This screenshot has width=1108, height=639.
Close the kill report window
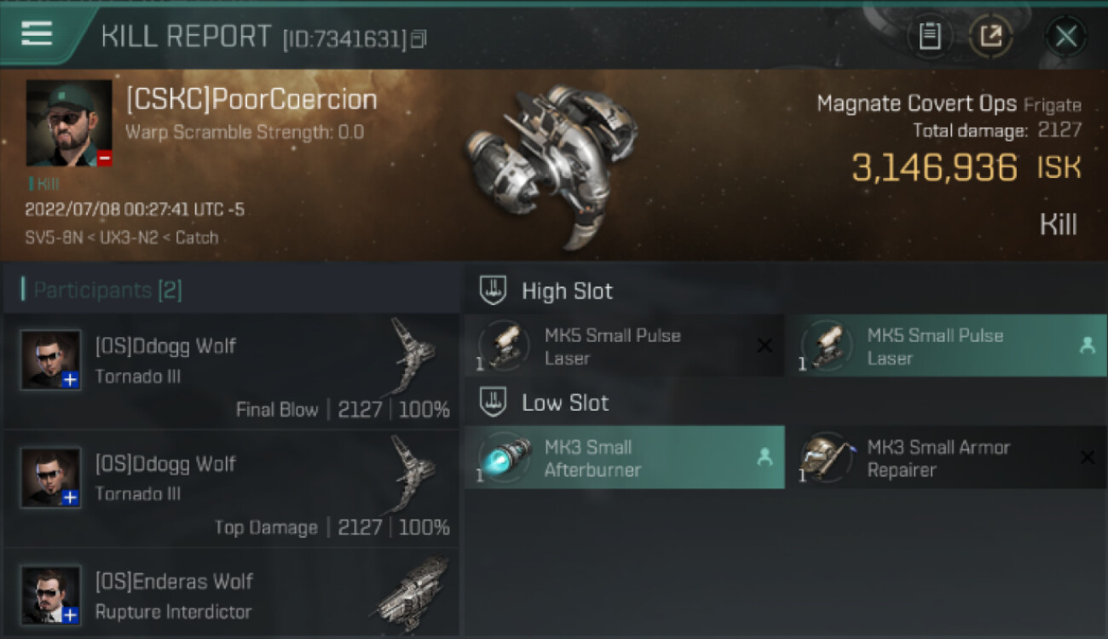(1065, 36)
